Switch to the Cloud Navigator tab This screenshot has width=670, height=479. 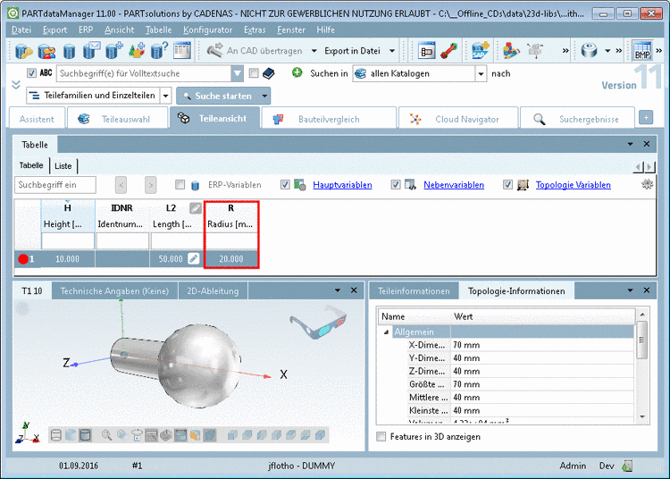pos(457,119)
